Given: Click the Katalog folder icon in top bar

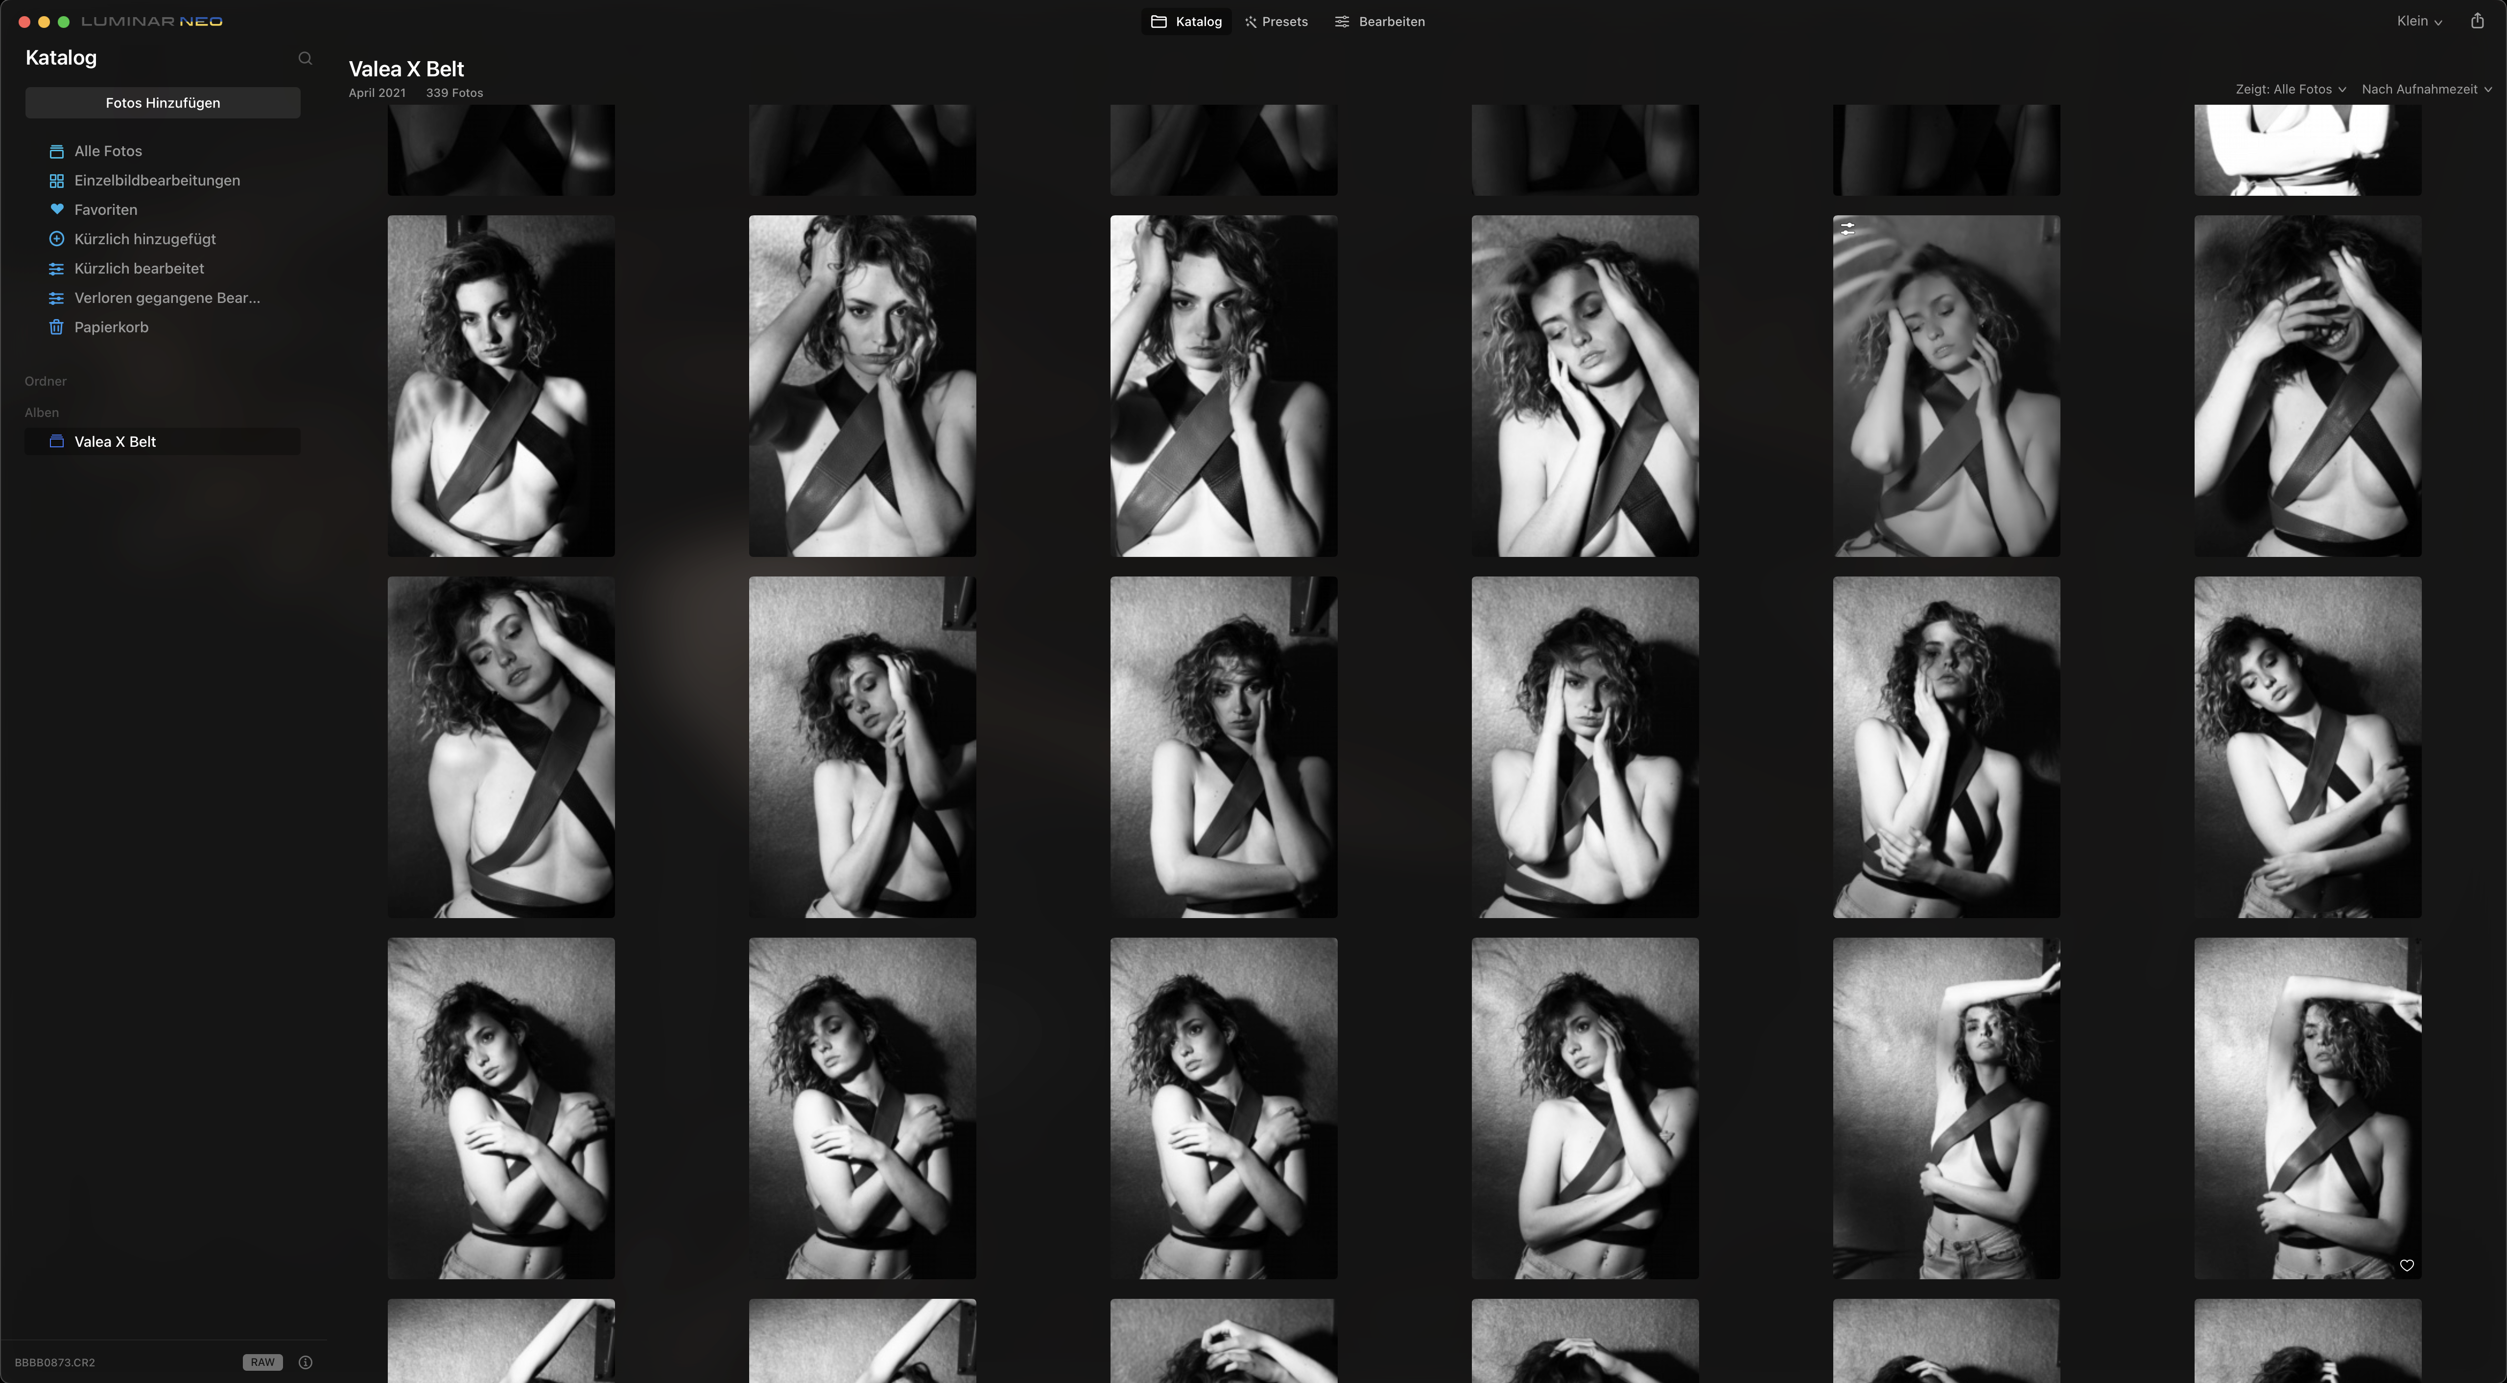Looking at the screenshot, I should tap(1158, 22).
